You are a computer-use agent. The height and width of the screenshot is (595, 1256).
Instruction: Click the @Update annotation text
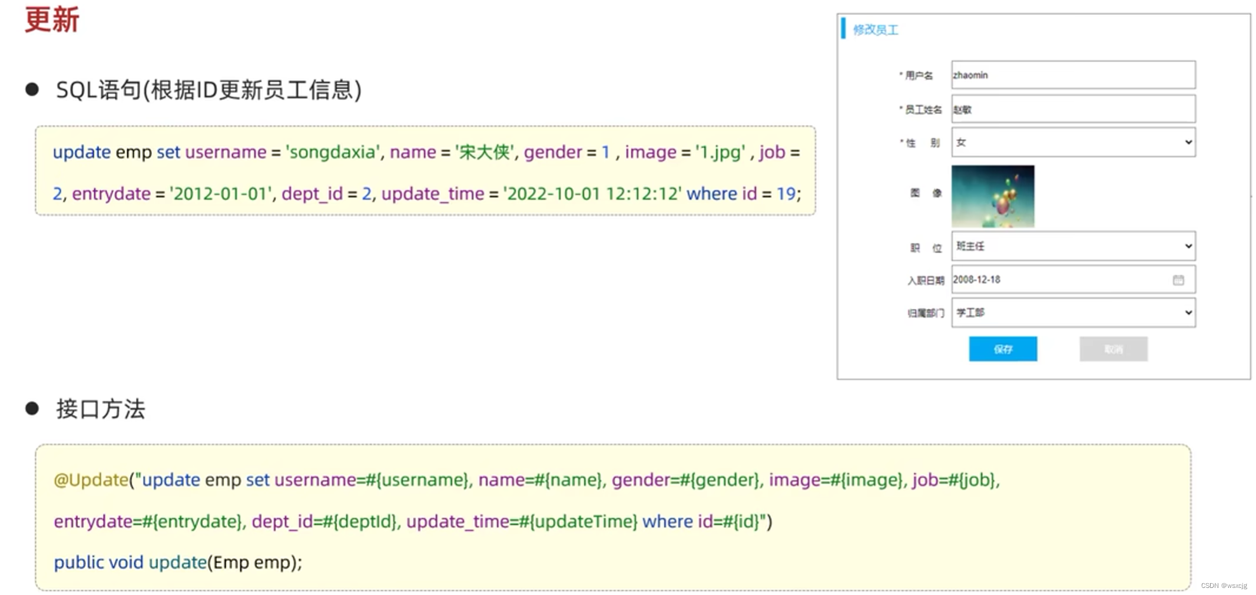coord(91,480)
